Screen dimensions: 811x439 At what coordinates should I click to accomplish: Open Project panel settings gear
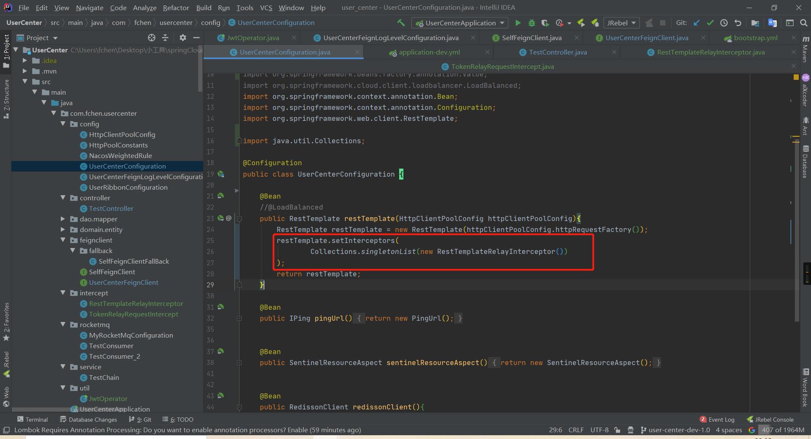coord(182,38)
